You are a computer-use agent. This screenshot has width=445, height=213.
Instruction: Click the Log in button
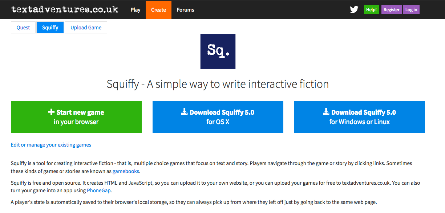click(411, 10)
